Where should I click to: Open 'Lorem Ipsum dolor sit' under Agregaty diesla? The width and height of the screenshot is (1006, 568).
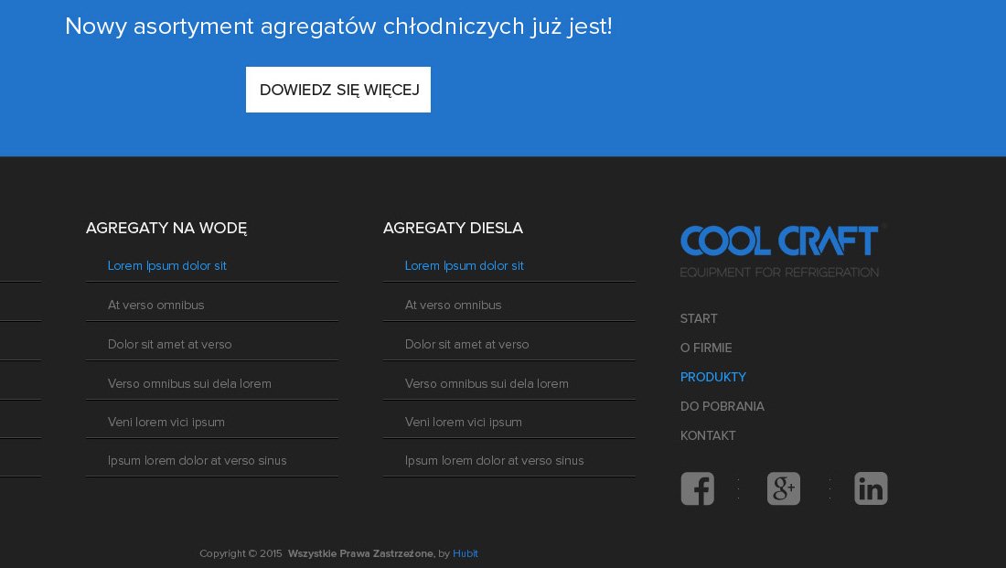click(x=464, y=266)
